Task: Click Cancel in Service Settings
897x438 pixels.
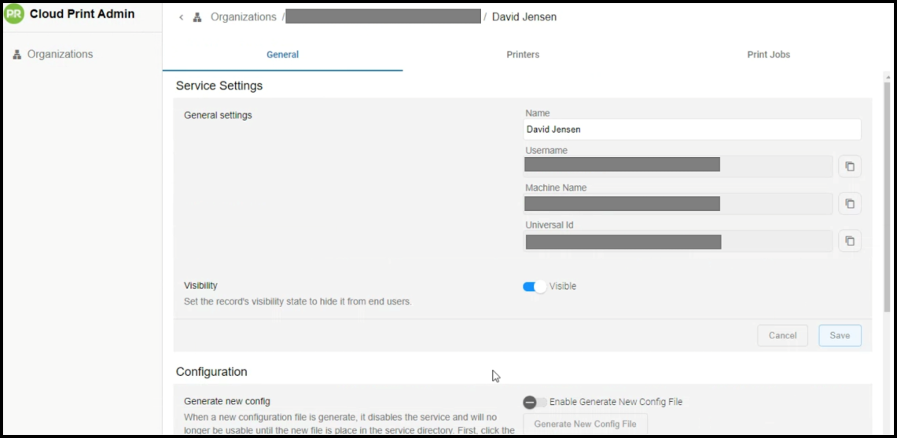Action: coord(782,335)
